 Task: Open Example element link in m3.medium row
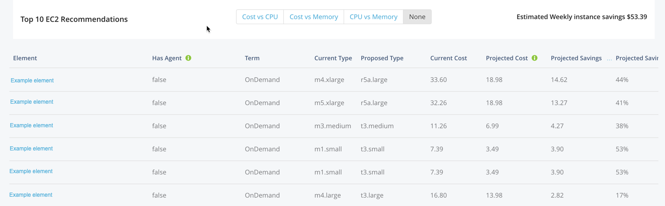[x=32, y=125]
